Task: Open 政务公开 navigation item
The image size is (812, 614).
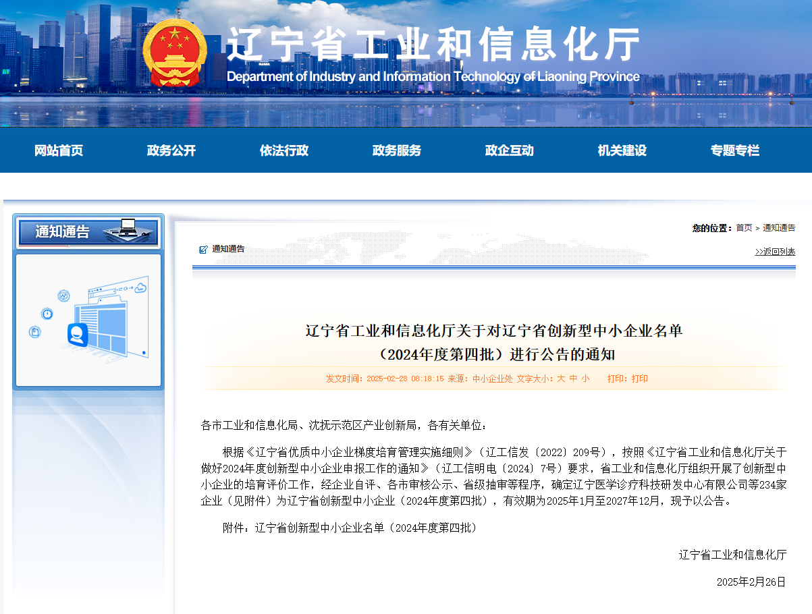Action: coord(171,150)
